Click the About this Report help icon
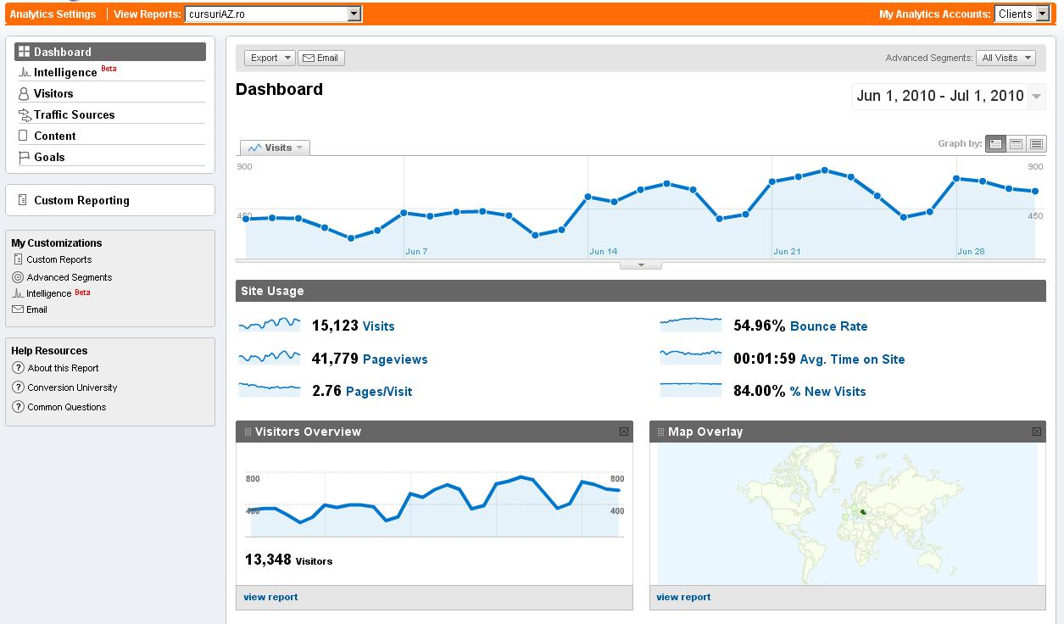Viewport: 1064px width, 624px height. (x=18, y=368)
